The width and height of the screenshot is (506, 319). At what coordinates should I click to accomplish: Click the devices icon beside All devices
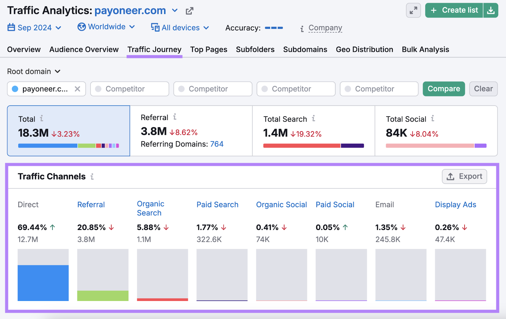click(x=155, y=27)
